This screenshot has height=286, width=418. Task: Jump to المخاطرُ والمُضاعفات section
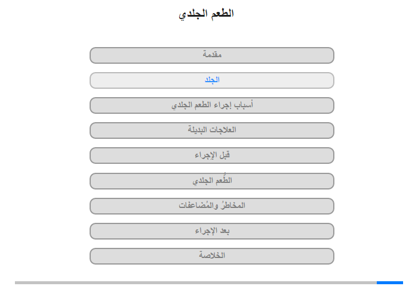coord(212,206)
